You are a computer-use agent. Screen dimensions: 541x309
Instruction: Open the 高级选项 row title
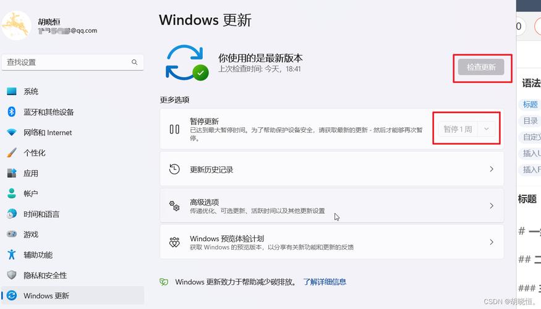point(204,202)
